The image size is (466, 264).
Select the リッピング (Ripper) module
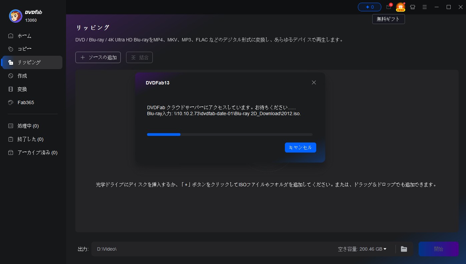[x=32, y=62]
